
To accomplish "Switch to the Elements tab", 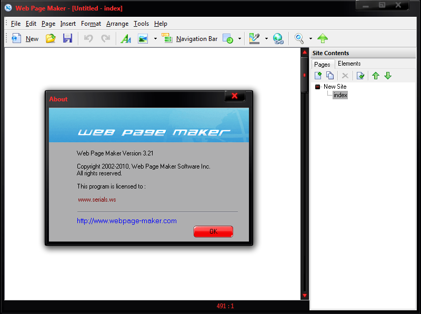I will (x=349, y=64).
